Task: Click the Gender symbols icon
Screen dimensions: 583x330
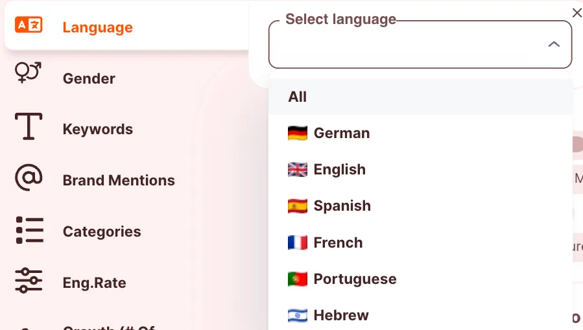Action: (28, 73)
